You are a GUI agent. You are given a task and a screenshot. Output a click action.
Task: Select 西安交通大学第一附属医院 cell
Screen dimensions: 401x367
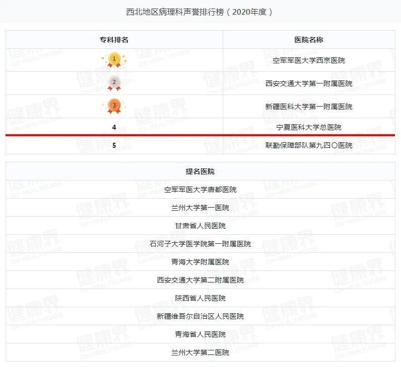click(309, 83)
